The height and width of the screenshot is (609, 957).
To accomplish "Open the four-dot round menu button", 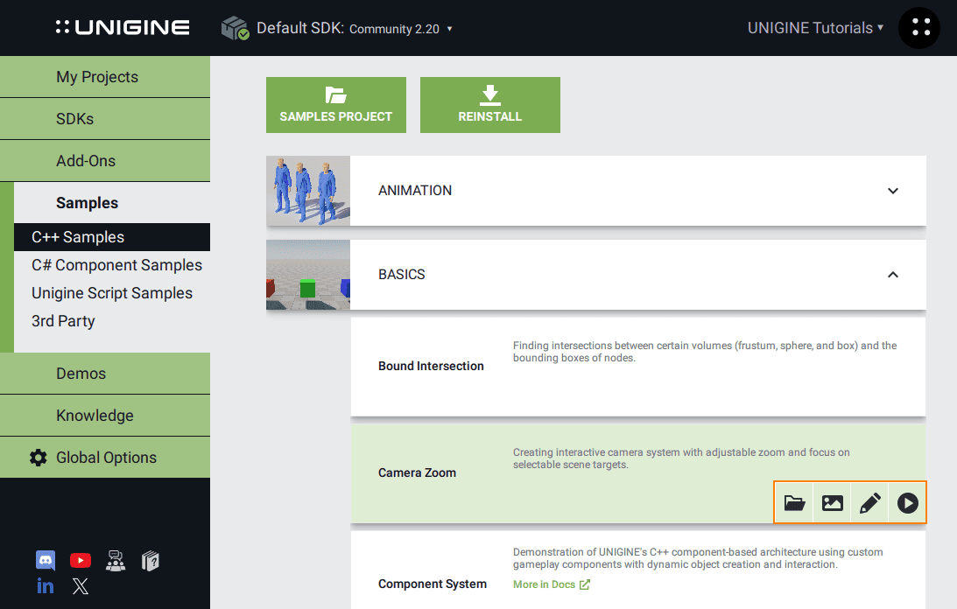I will 919,27.
